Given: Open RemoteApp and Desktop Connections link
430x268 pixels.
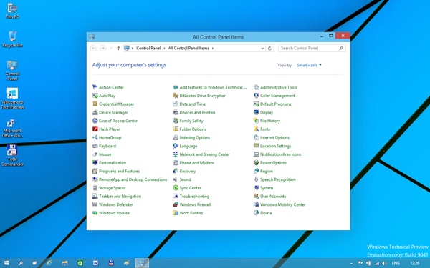Looking at the screenshot, I should pyautogui.click(x=133, y=179).
